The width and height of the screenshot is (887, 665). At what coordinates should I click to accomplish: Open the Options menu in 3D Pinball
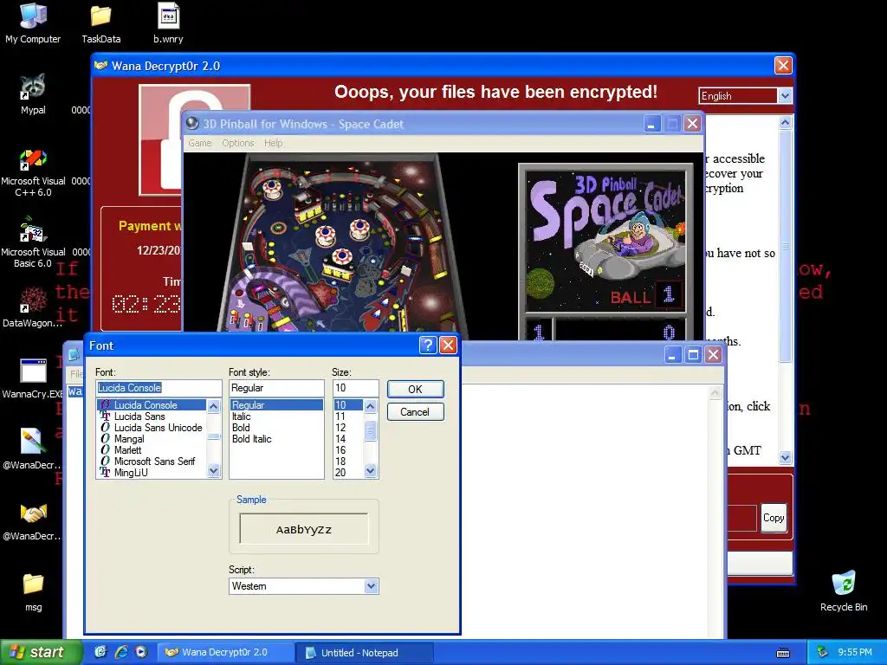237,143
